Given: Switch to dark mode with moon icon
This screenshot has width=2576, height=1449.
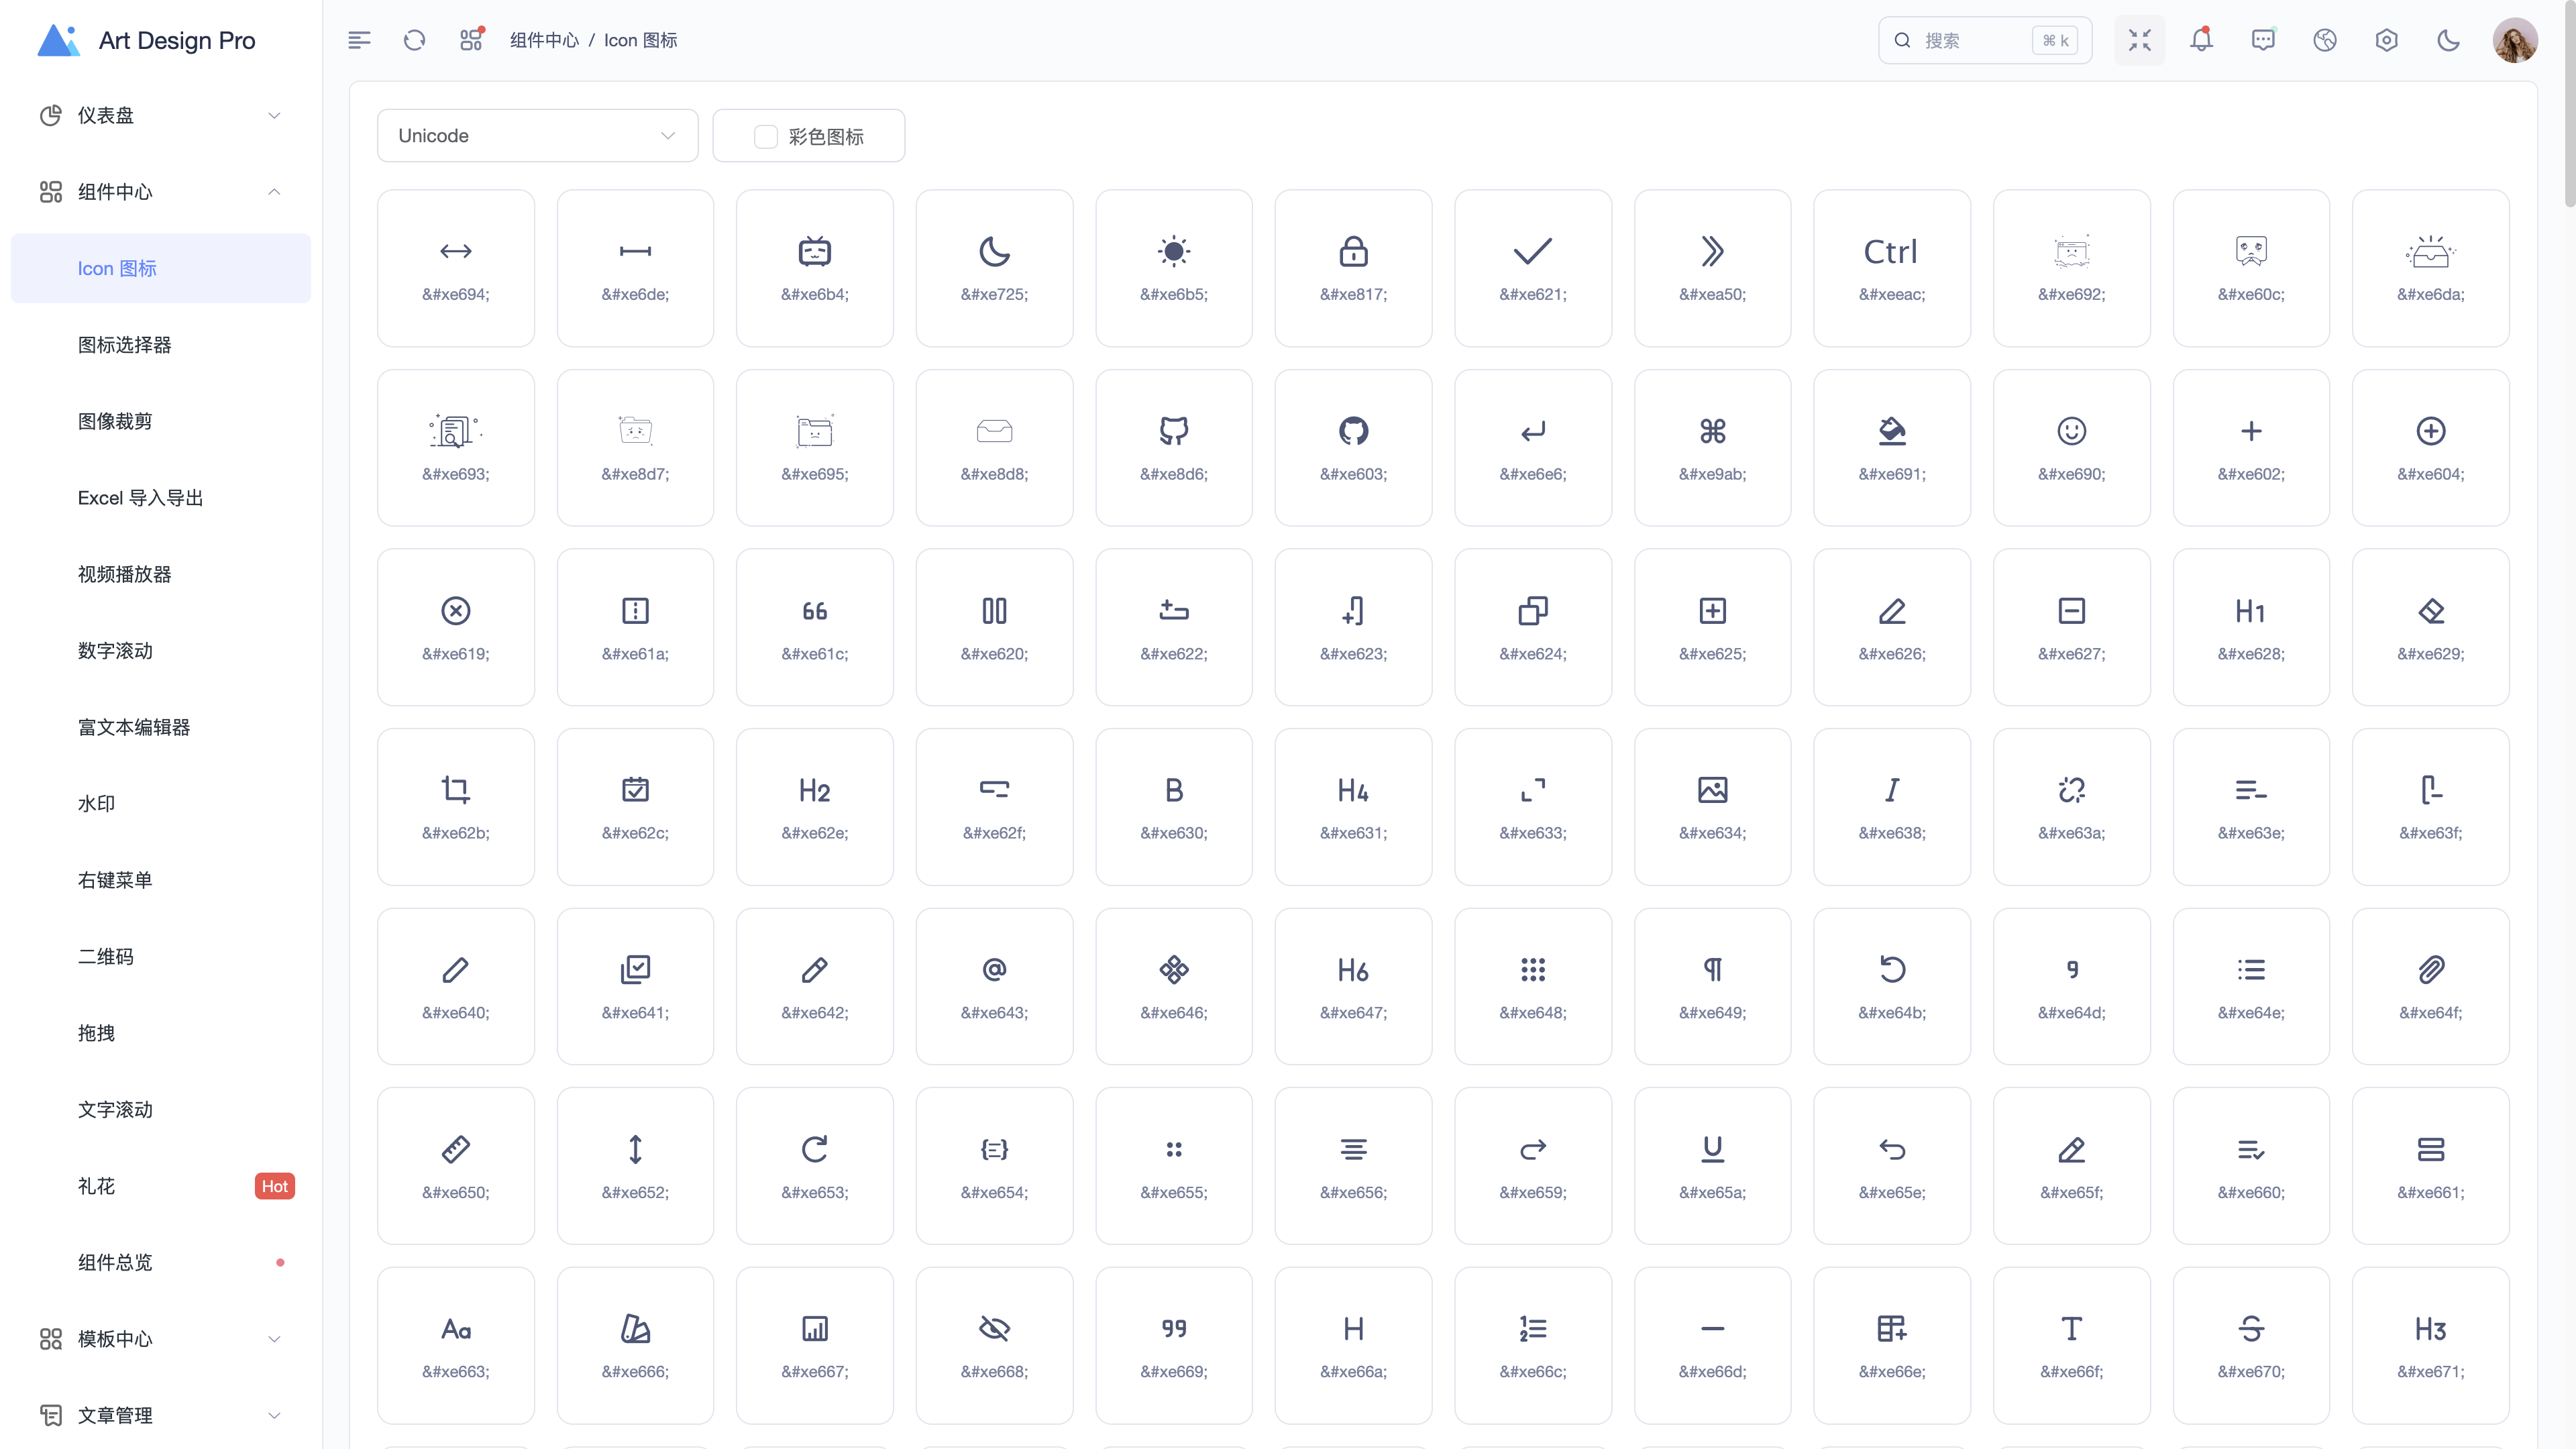Looking at the screenshot, I should pyautogui.click(x=2448, y=40).
